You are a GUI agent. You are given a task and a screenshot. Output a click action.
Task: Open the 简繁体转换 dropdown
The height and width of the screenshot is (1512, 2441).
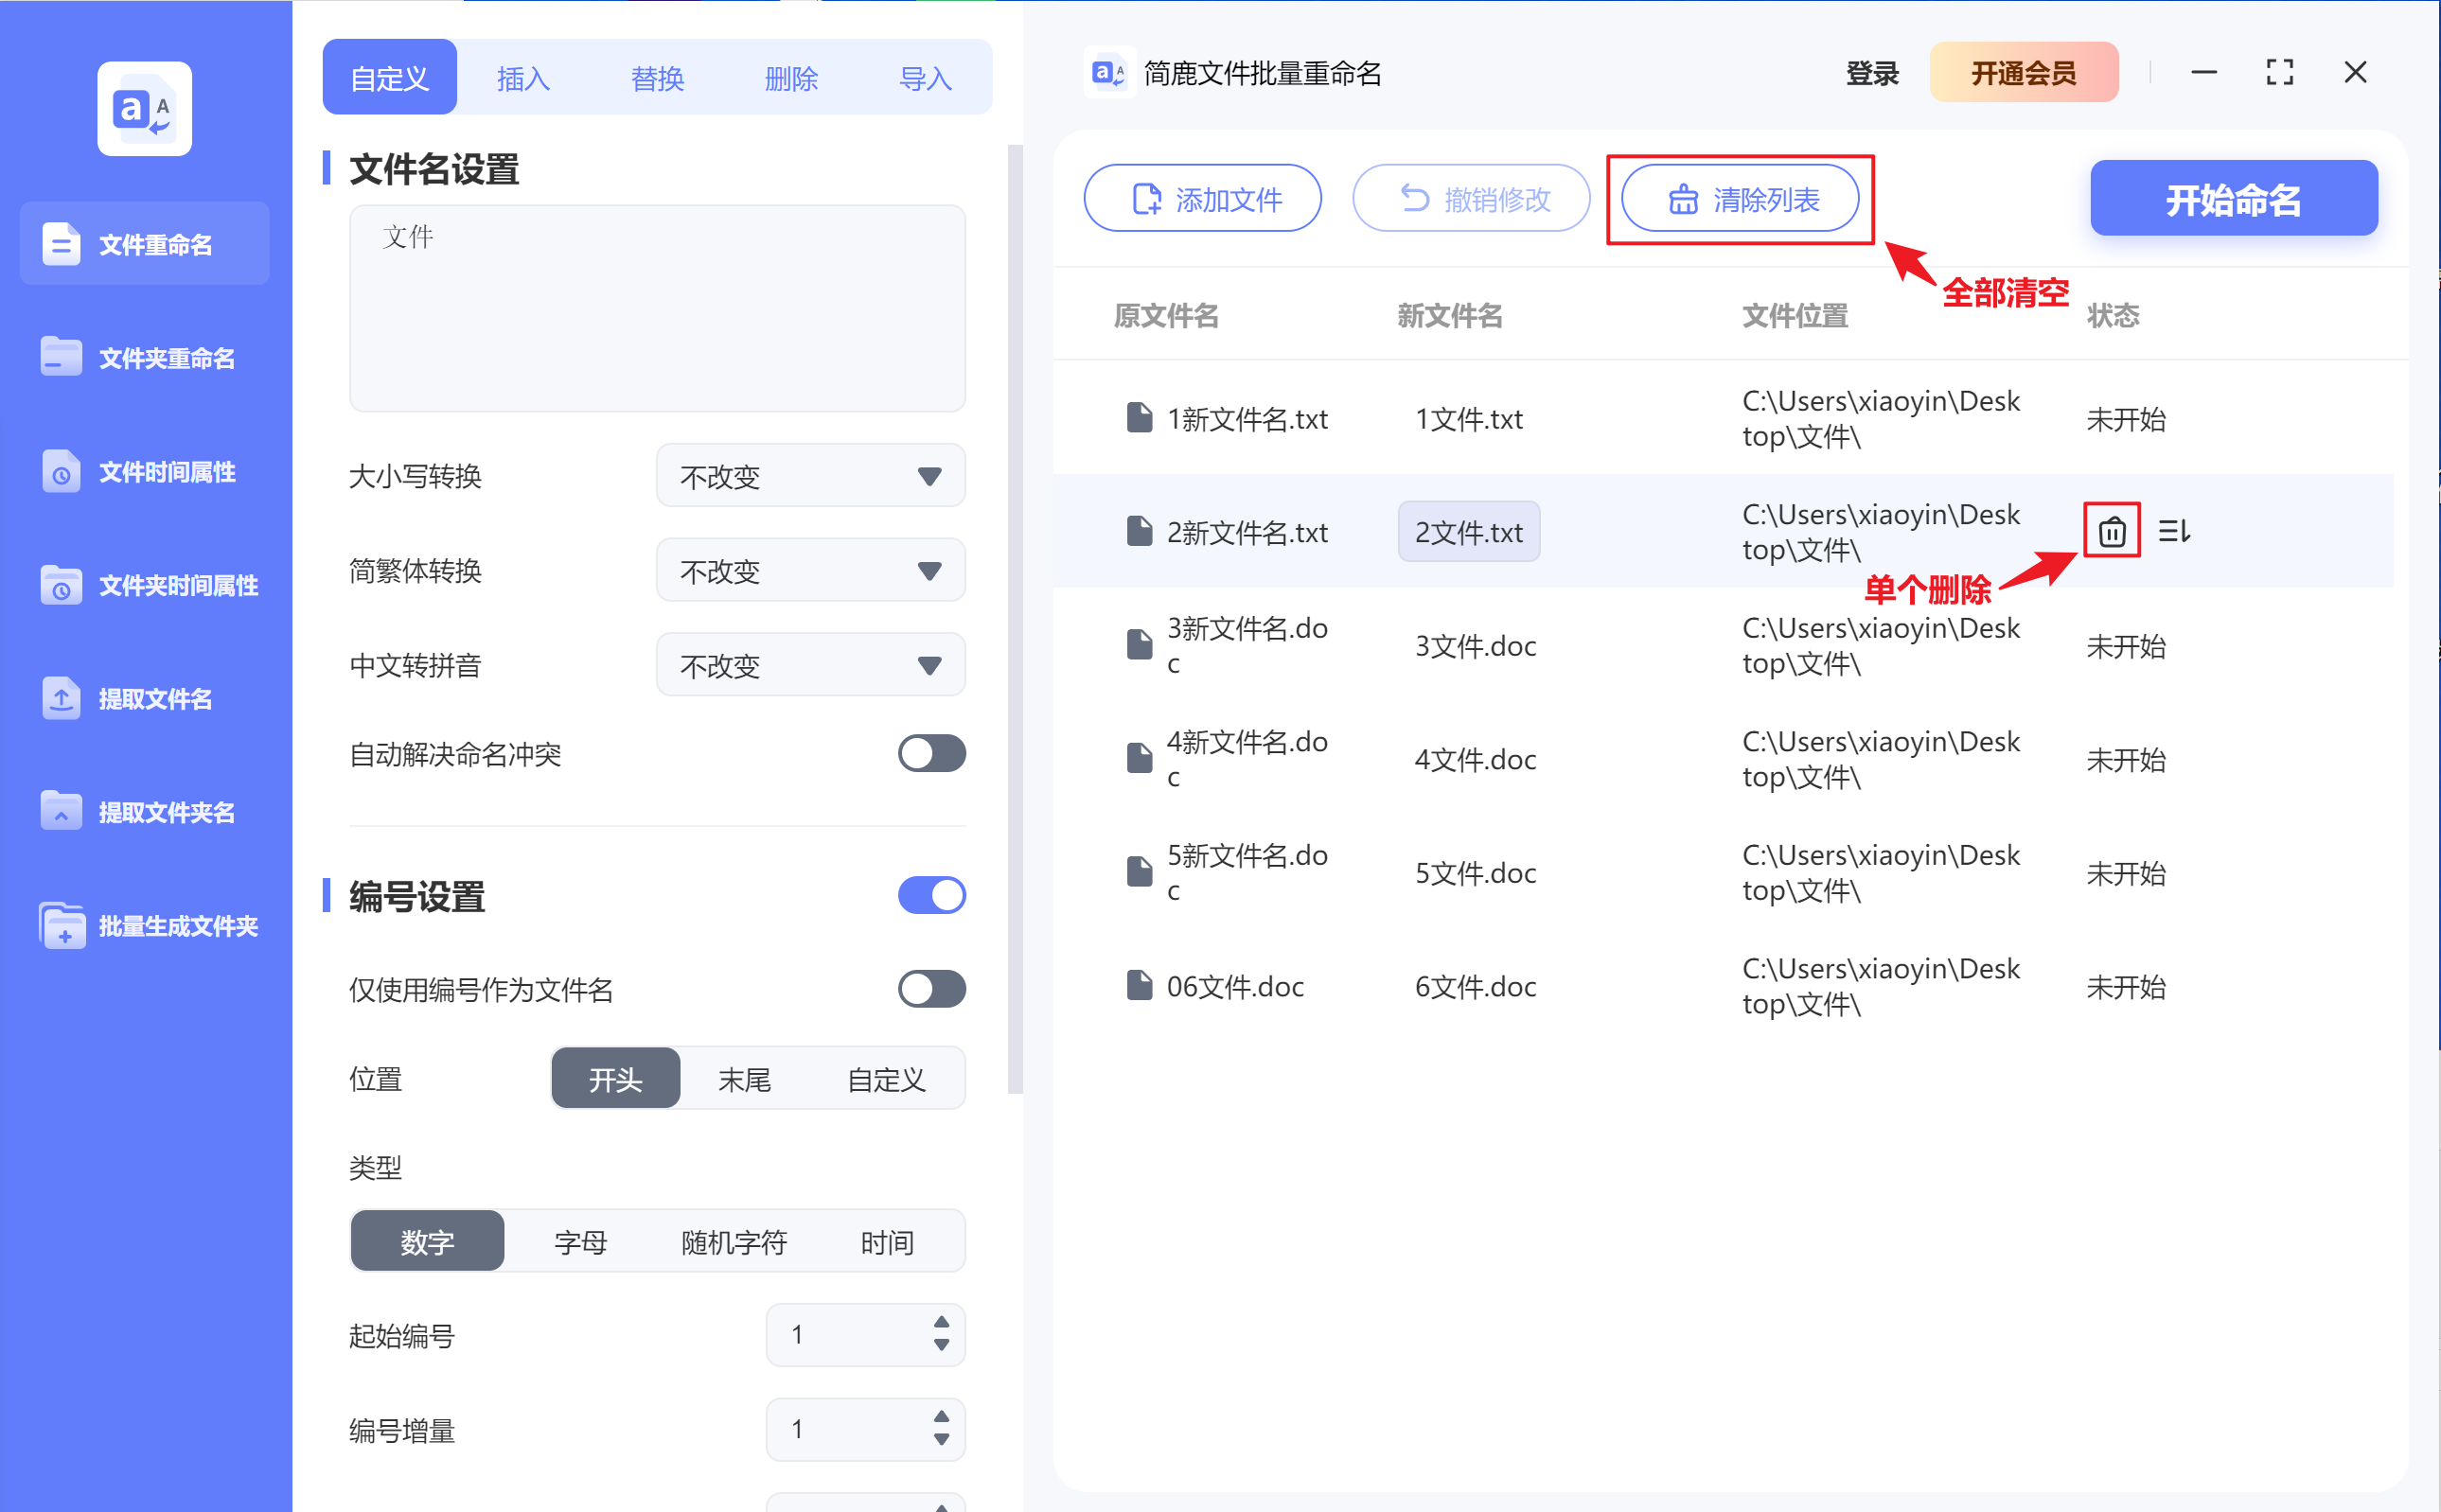(810, 570)
